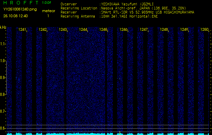Click the 0.7 frequency axis label
Image resolution: width=212 pixels, height=135 pixels.
pos(3,111)
